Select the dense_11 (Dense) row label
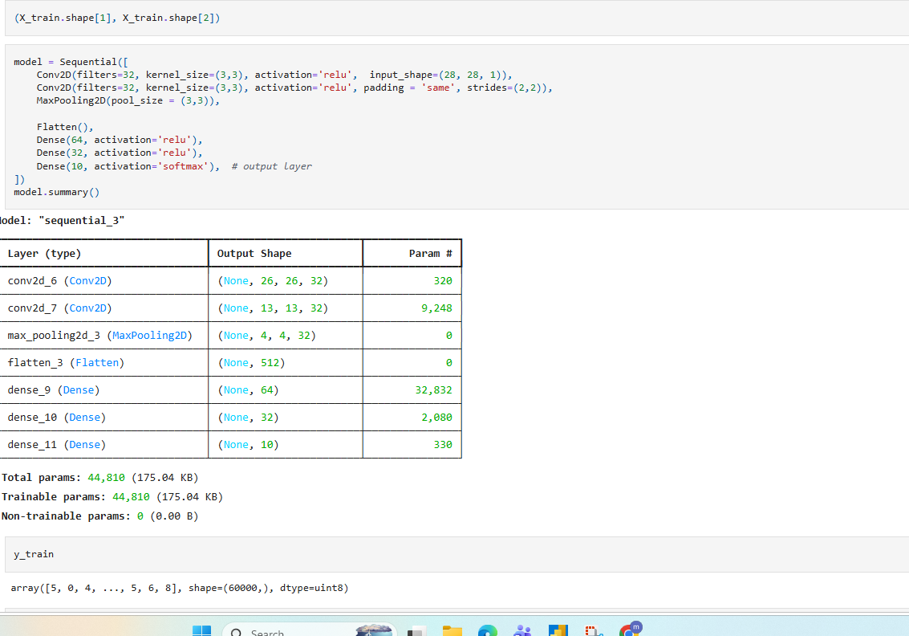The image size is (909, 636). point(56,445)
